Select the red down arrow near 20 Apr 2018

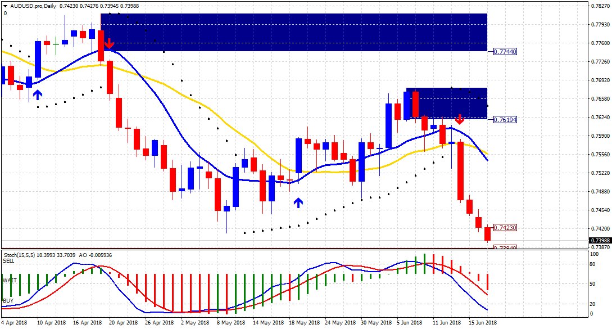pos(109,44)
